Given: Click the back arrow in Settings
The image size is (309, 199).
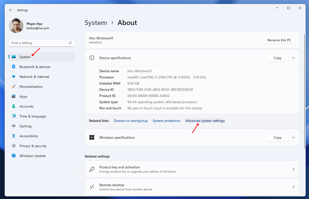Looking at the screenshot, I should coord(11,10).
